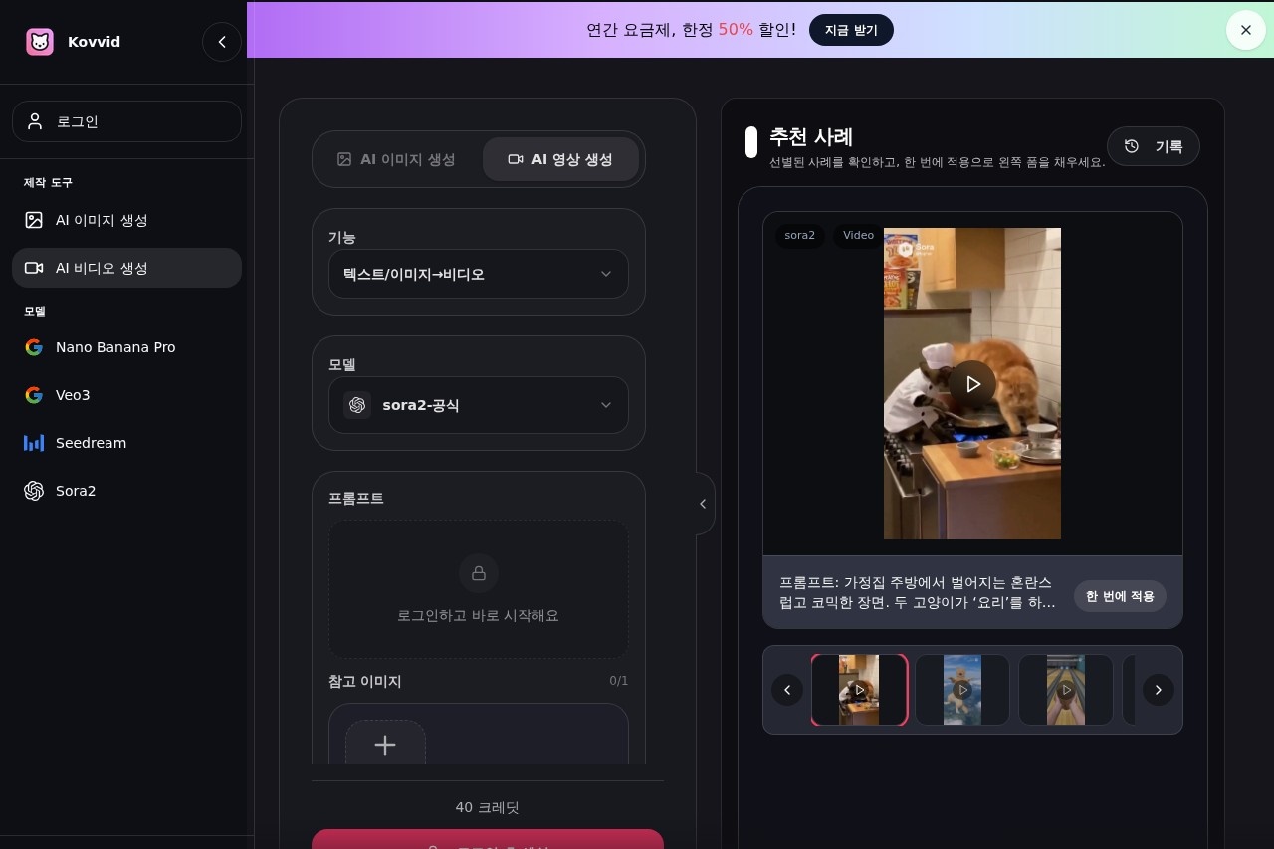Open the 기록 history button

pyautogui.click(x=1154, y=146)
